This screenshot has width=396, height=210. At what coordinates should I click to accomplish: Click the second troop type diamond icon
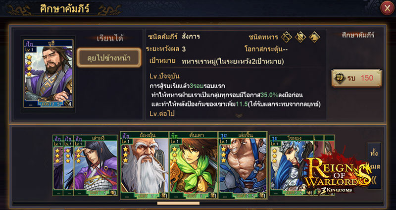click(x=300, y=37)
